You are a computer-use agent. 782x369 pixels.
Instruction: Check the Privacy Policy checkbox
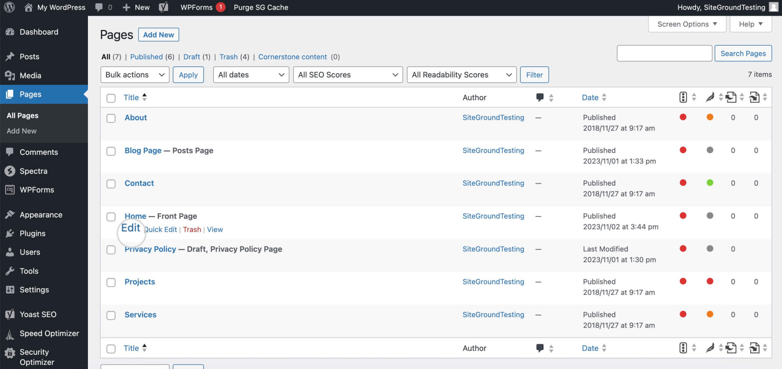click(x=111, y=250)
